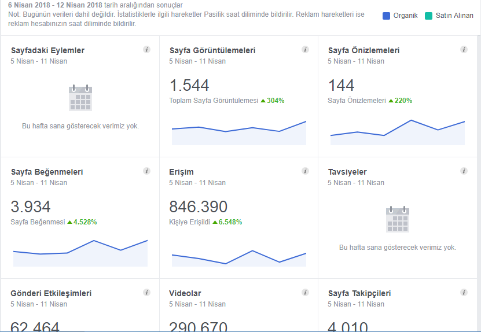Click Toplam Sayfa Görüntülemesi label
Viewport: 481px width, 332px height.
coord(214,101)
